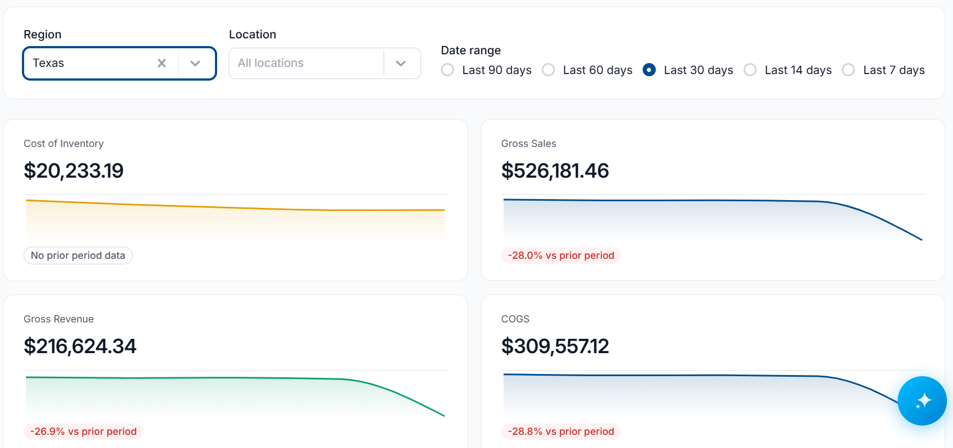
Task: Click the Texas region input field
Action: point(90,63)
